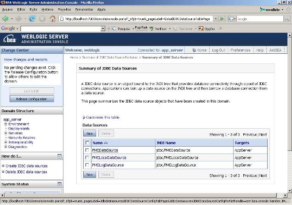This screenshot has height=205, width=292.
Task: Select the PMELogDataSource checkbox
Action: [87, 165]
